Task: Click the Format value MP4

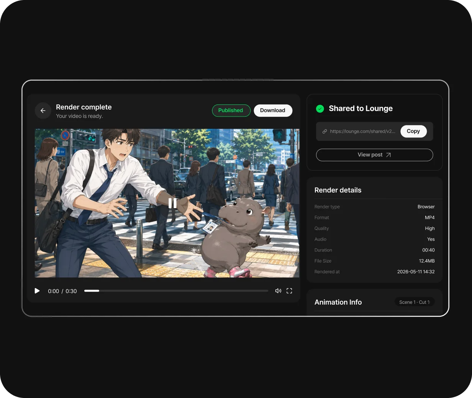Action: pos(429,217)
